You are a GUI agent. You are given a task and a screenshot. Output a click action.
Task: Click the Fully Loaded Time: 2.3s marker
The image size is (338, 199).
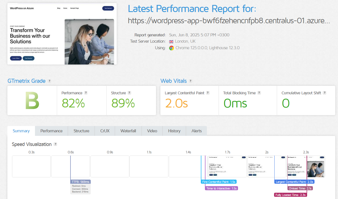click(290, 195)
